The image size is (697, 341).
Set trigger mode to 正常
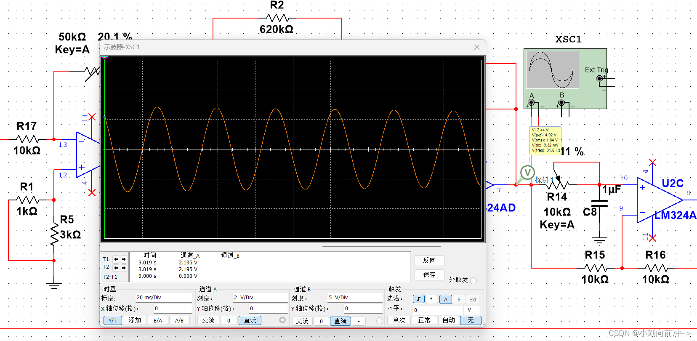424,320
